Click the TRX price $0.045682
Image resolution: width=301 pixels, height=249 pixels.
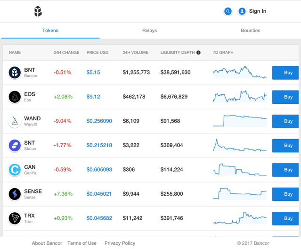[x=99, y=218]
